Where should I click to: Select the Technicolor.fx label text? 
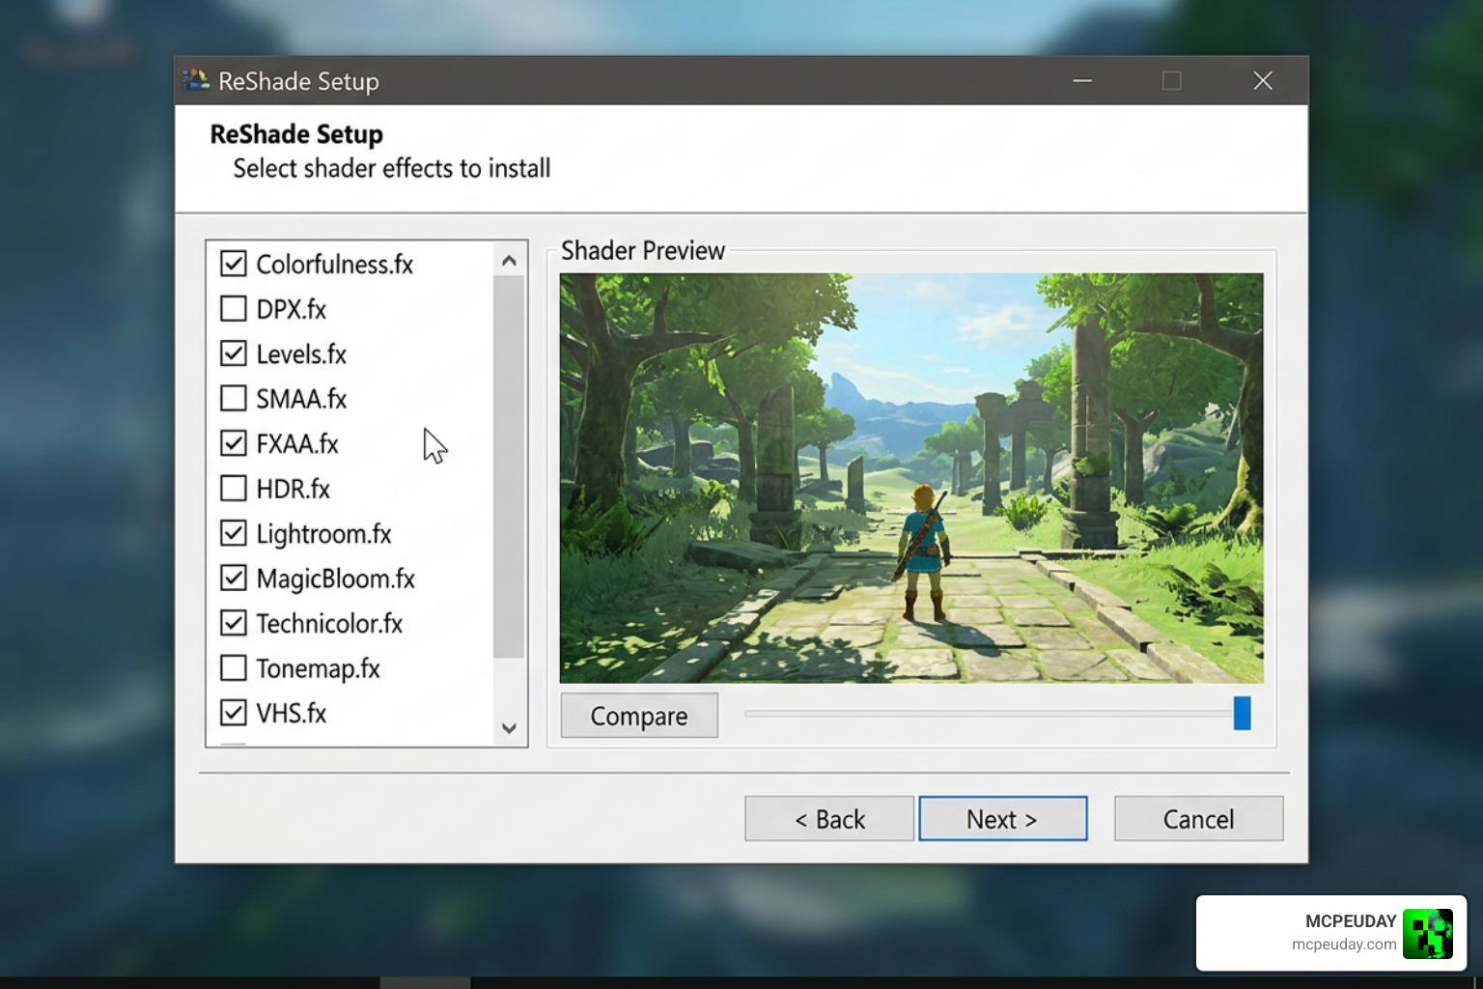[329, 623]
